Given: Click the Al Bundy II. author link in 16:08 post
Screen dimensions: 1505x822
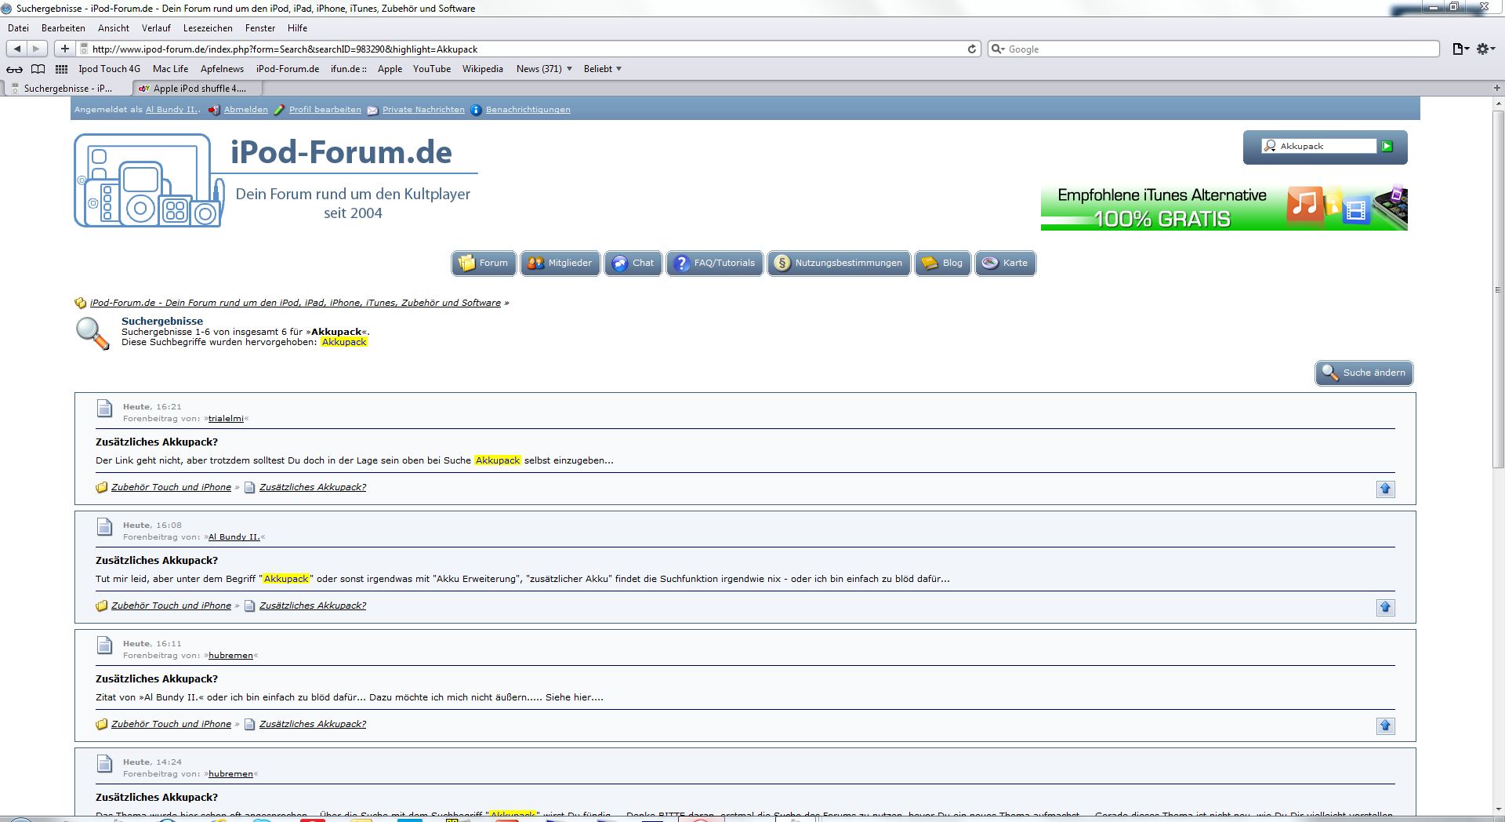Looking at the screenshot, I should [234, 537].
